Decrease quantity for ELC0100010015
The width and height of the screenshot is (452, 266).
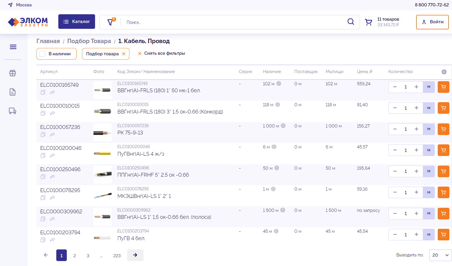[x=395, y=108]
